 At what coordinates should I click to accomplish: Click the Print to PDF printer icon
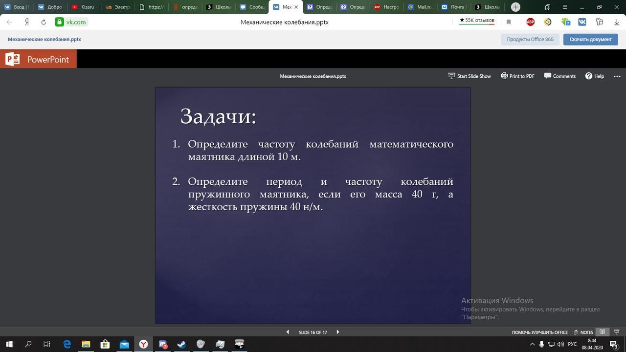point(504,76)
